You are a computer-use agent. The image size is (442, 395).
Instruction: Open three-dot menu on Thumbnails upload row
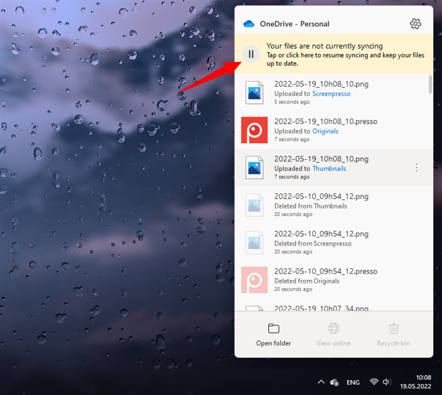[x=416, y=168]
